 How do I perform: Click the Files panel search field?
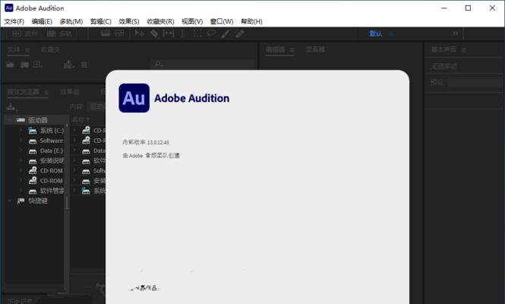tap(204, 64)
